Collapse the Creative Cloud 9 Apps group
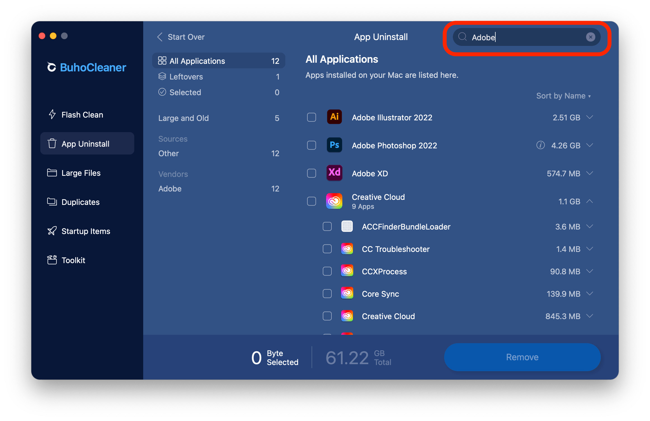Image resolution: width=650 pixels, height=421 pixels. 590,201
